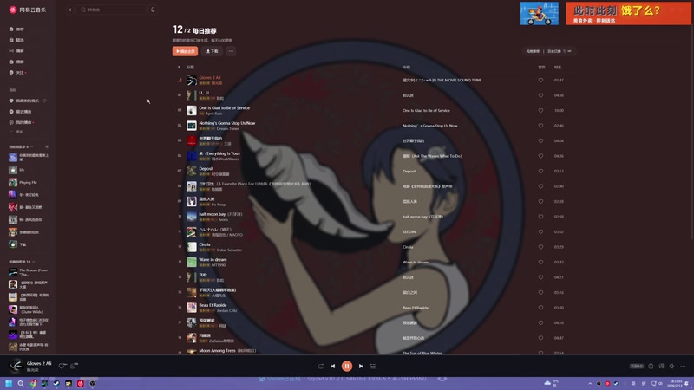Image resolution: width=694 pixels, height=390 pixels.
Task: Open comments for the current song
Action: (x=74, y=365)
